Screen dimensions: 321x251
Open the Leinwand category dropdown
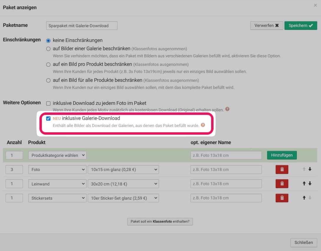(x=57, y=184)
